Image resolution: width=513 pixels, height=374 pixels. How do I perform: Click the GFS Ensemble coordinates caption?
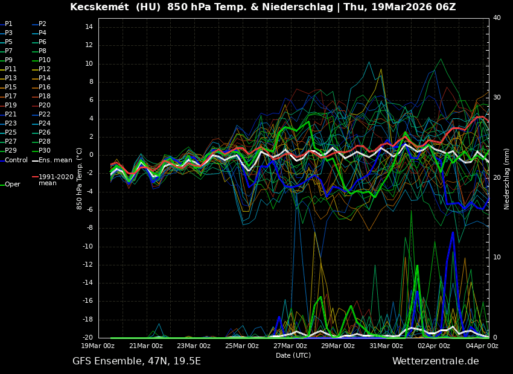[136, 361]
